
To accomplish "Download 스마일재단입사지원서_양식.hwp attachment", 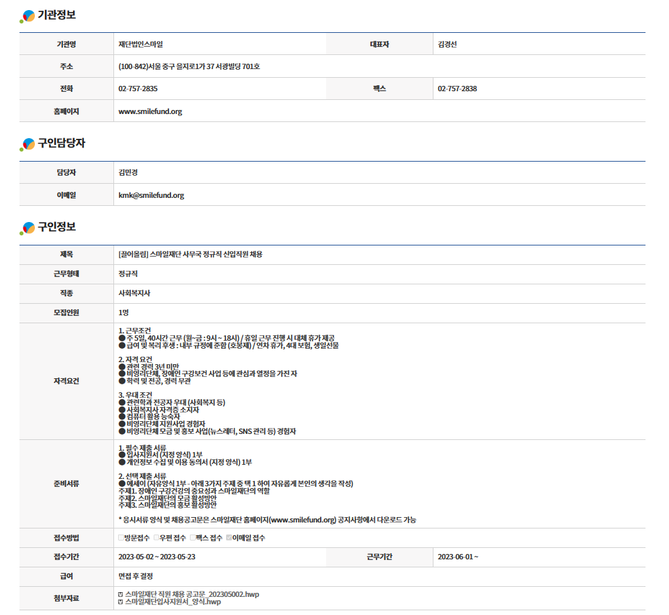I will click(173, 602).
